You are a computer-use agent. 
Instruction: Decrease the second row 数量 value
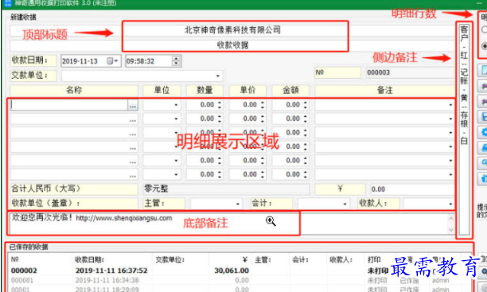coord(220,121)
